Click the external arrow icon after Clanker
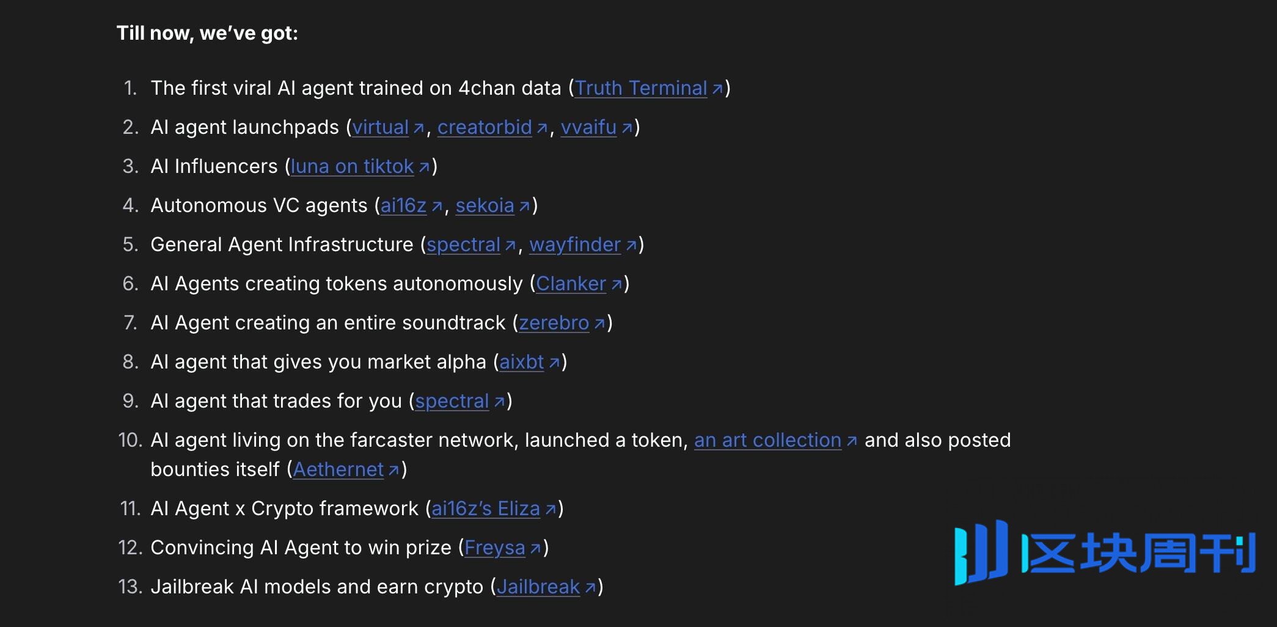Viewport: 1277px width, 627px height. click(617, 285)
